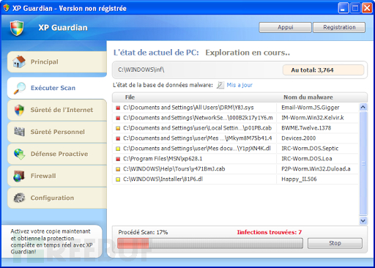Open the Appui button
The width and height of the screenshot is (375, 268).
tap(285, 27)
